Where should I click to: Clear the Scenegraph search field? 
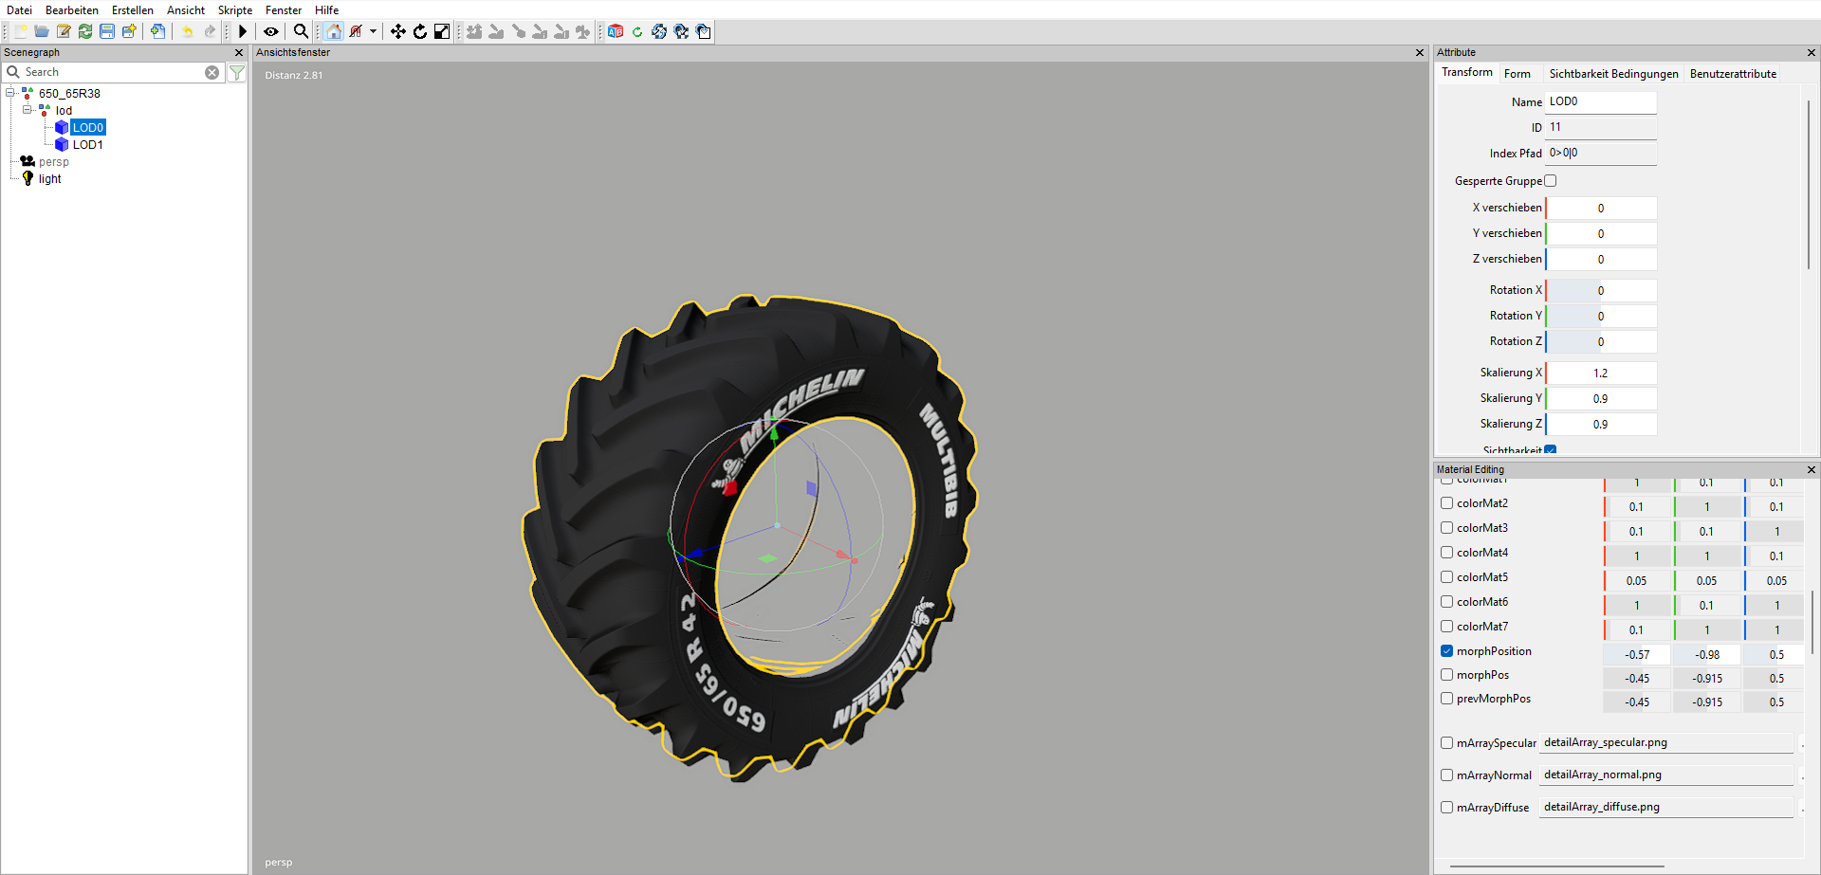click(212, 72)
